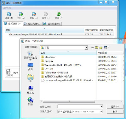
Task: Click the 新建 (New) disk toolbar icon
Action: tap(9, 14)
